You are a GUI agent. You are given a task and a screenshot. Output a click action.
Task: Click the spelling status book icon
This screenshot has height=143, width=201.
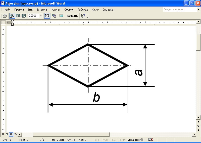click(x=150, y=140)
